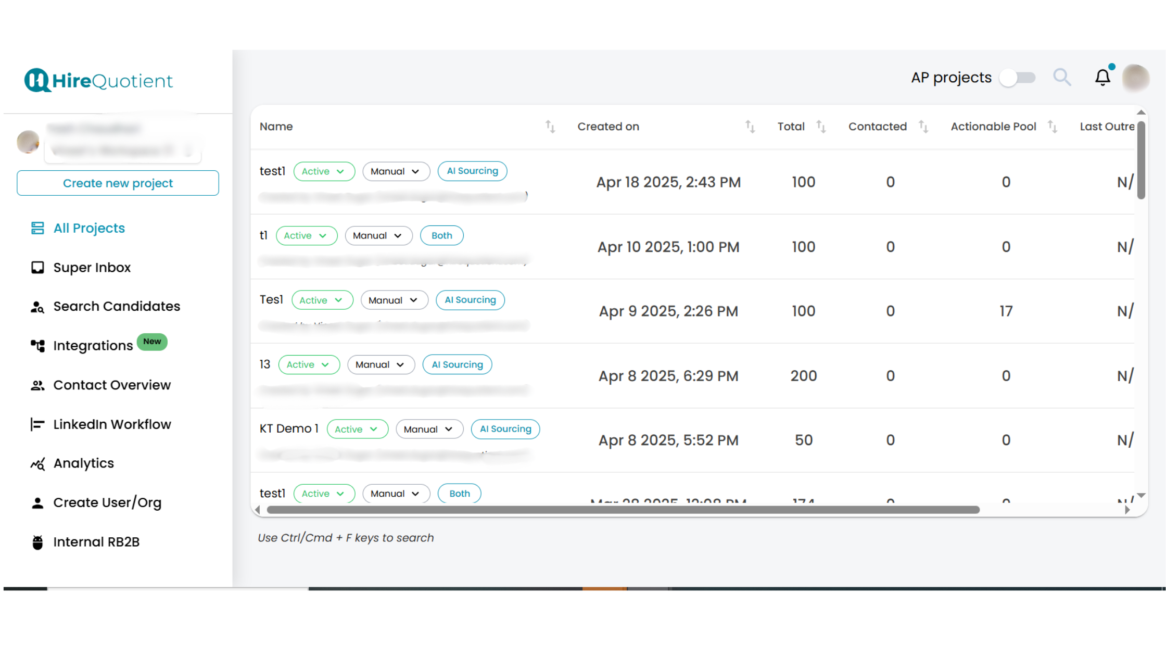Image resolution: width=1166 pixels, height=656 pixels.
Task: Click the horizontal table scrollbar
Action: [x=623, y=510]
